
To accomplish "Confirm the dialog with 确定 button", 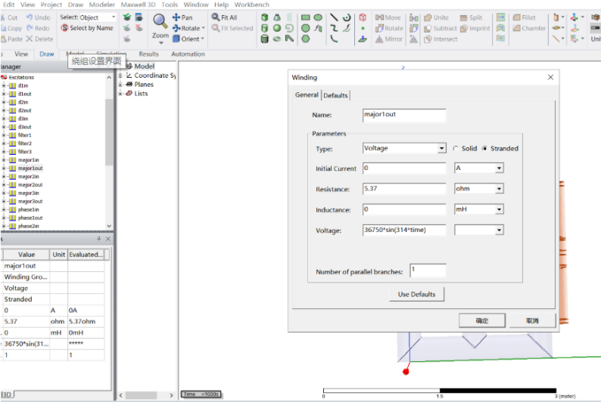I will pyautogui.click(x=482, y=320).
